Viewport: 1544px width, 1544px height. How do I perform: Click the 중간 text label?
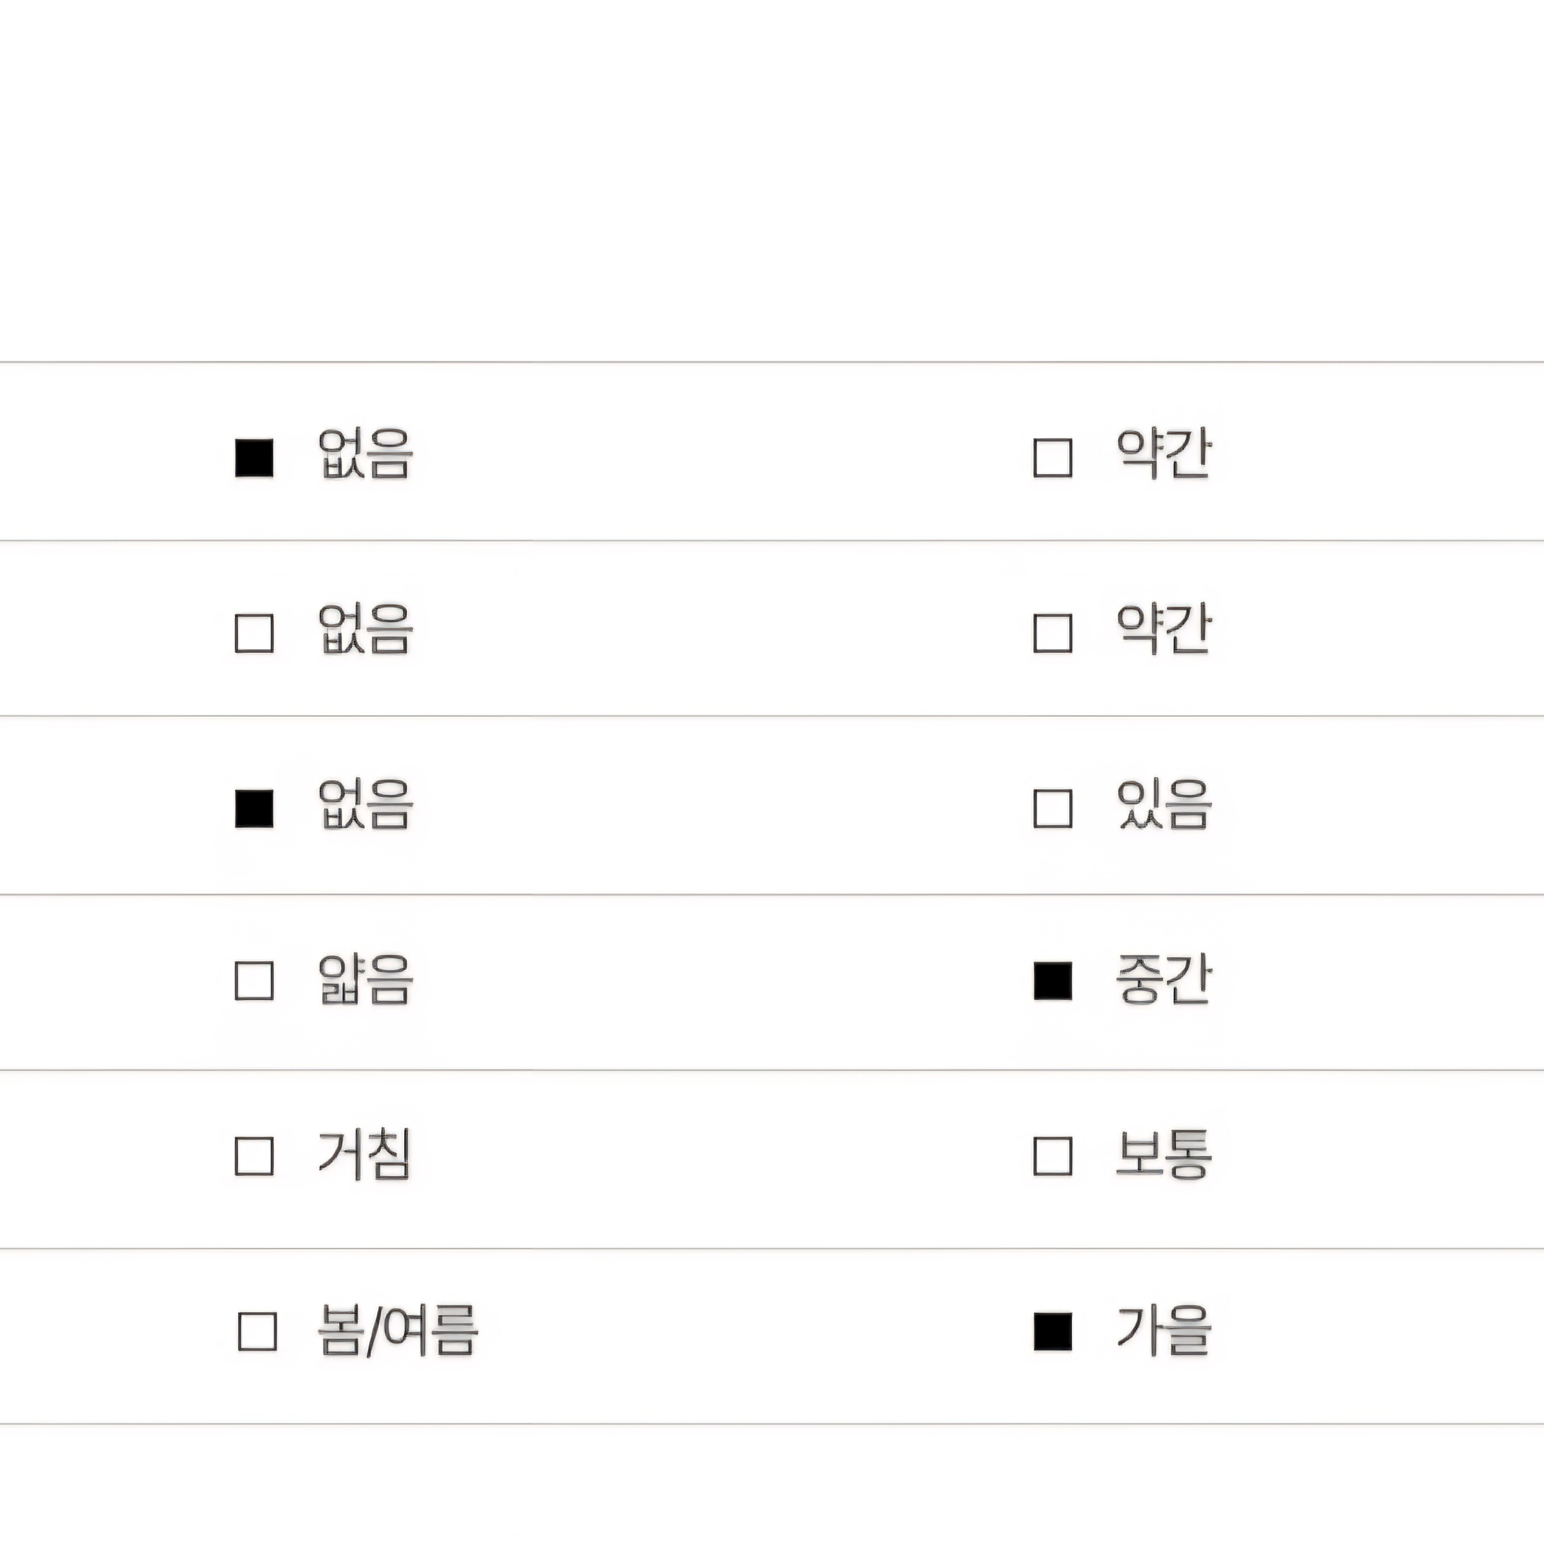click(1164, 979)
